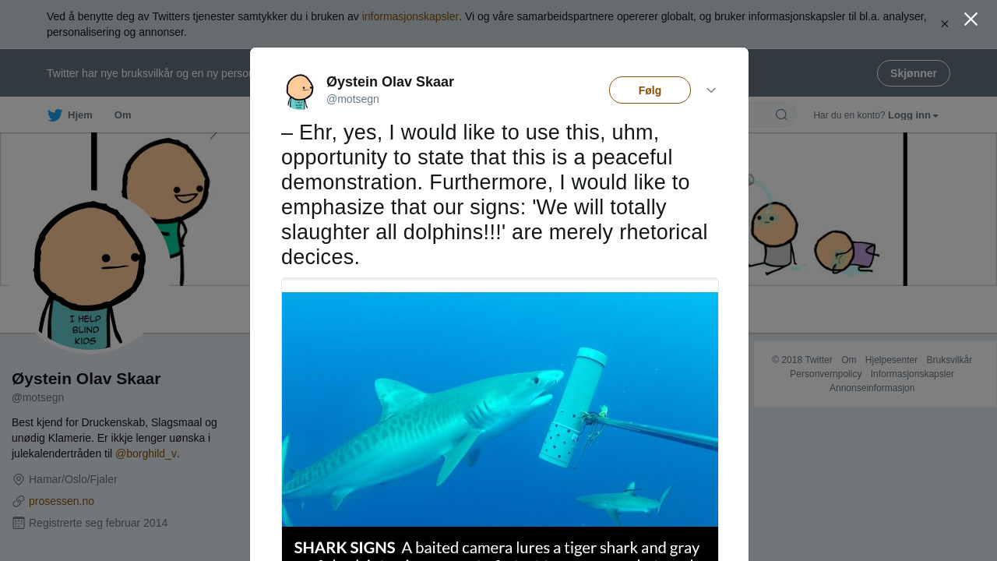Open the Om menu item
Image resolution: width=997 pixels, height=561 pixels.
point(122,115)
